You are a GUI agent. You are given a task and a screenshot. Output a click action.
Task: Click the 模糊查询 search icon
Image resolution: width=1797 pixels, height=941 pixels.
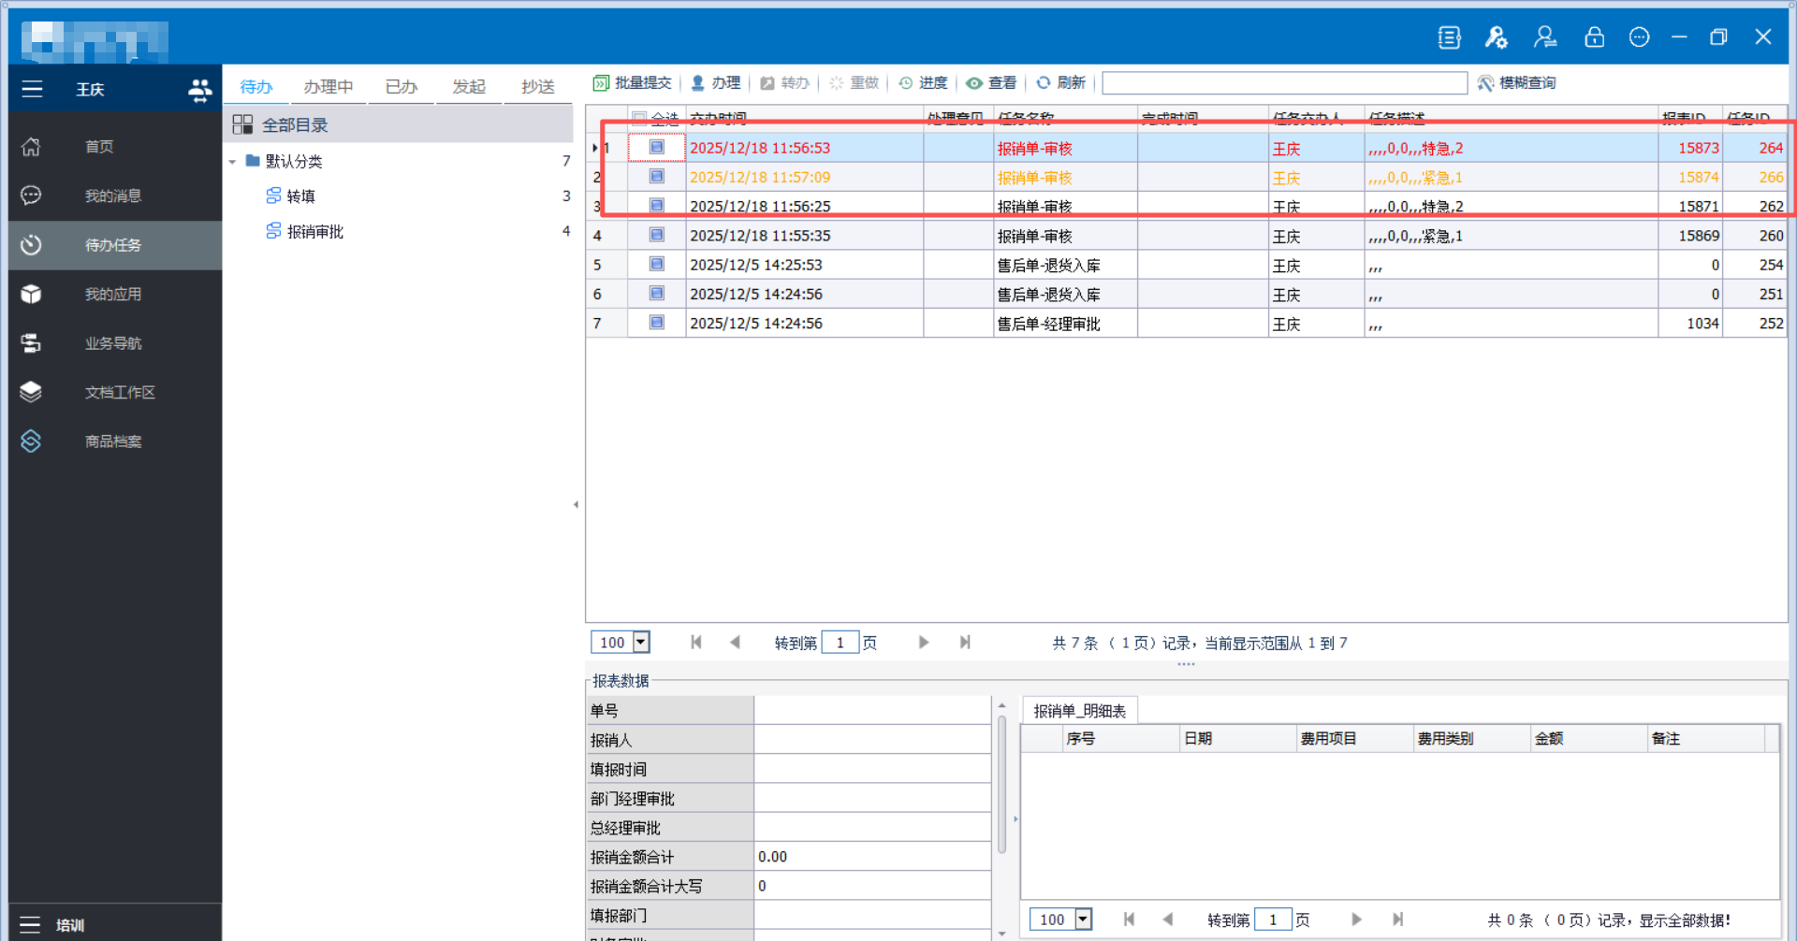(1485, 83)
